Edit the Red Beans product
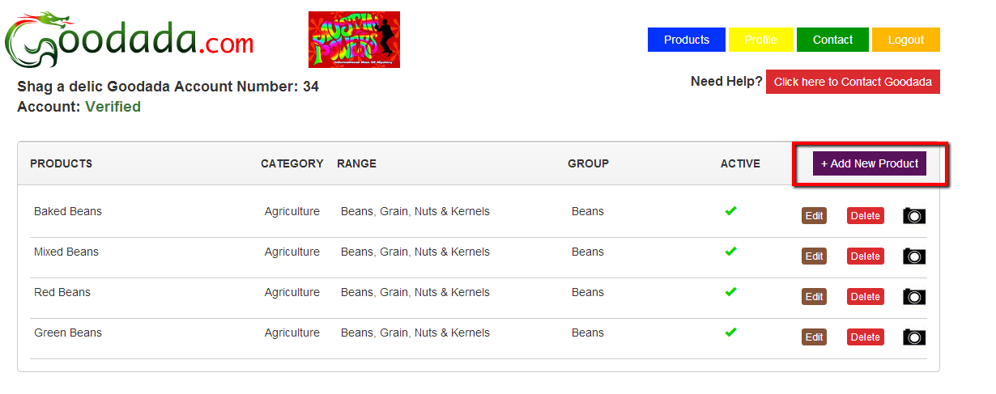Viewport: 996px width, 394px height. tap(814, 297)
